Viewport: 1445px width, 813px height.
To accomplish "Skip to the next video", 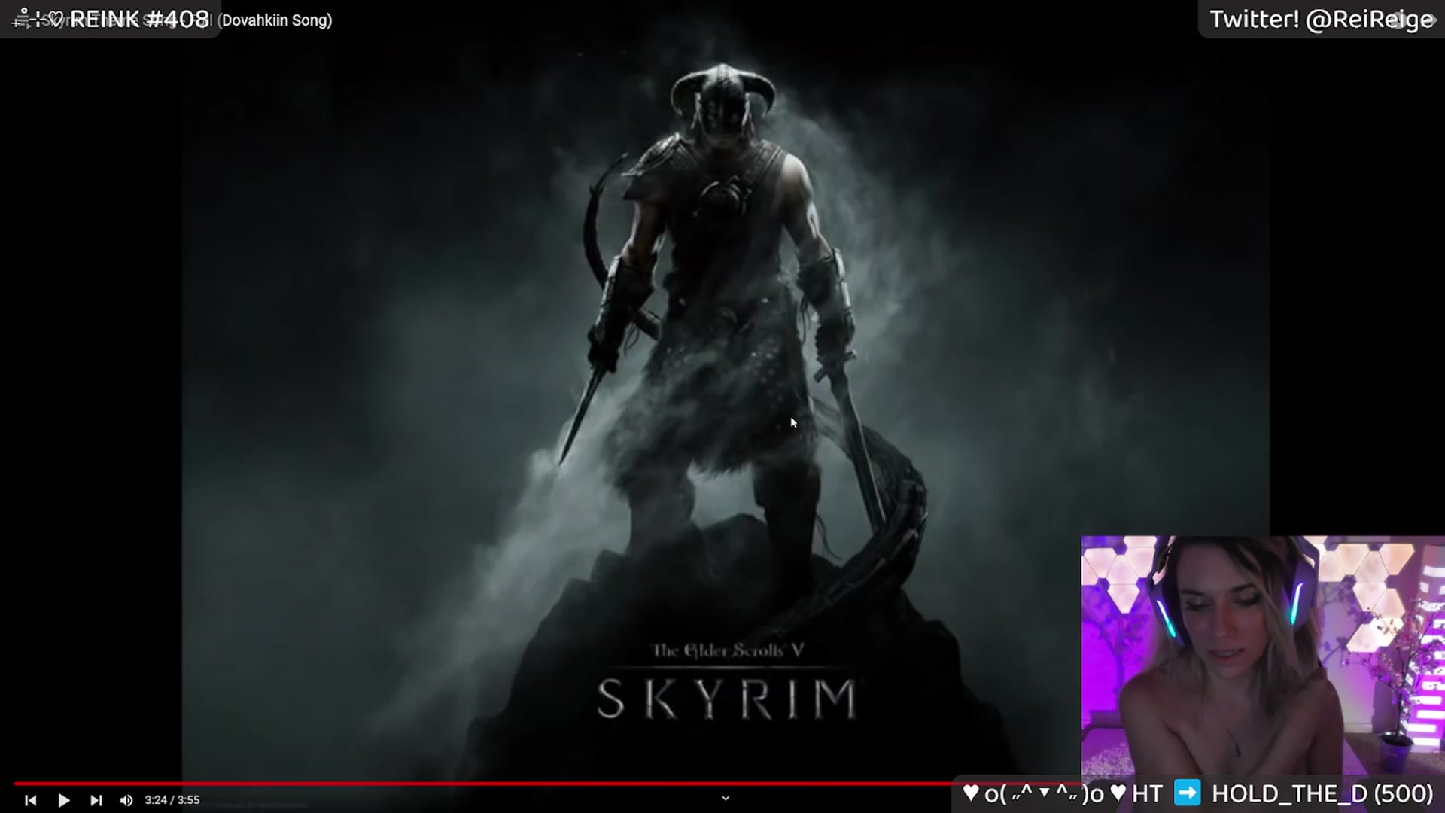I will coord(96,800).
